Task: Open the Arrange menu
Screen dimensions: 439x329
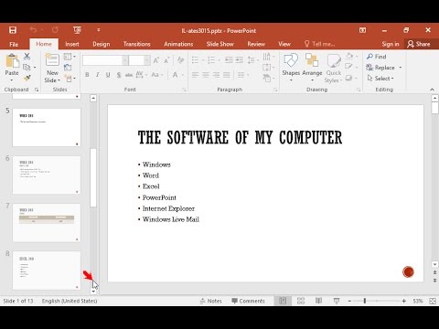Action: pos(312,68)
